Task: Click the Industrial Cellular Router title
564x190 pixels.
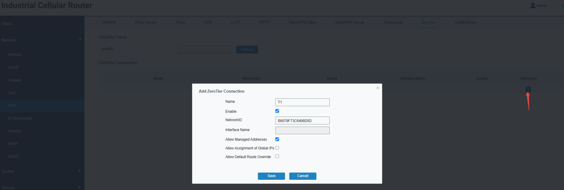Action: click(46, 6)
